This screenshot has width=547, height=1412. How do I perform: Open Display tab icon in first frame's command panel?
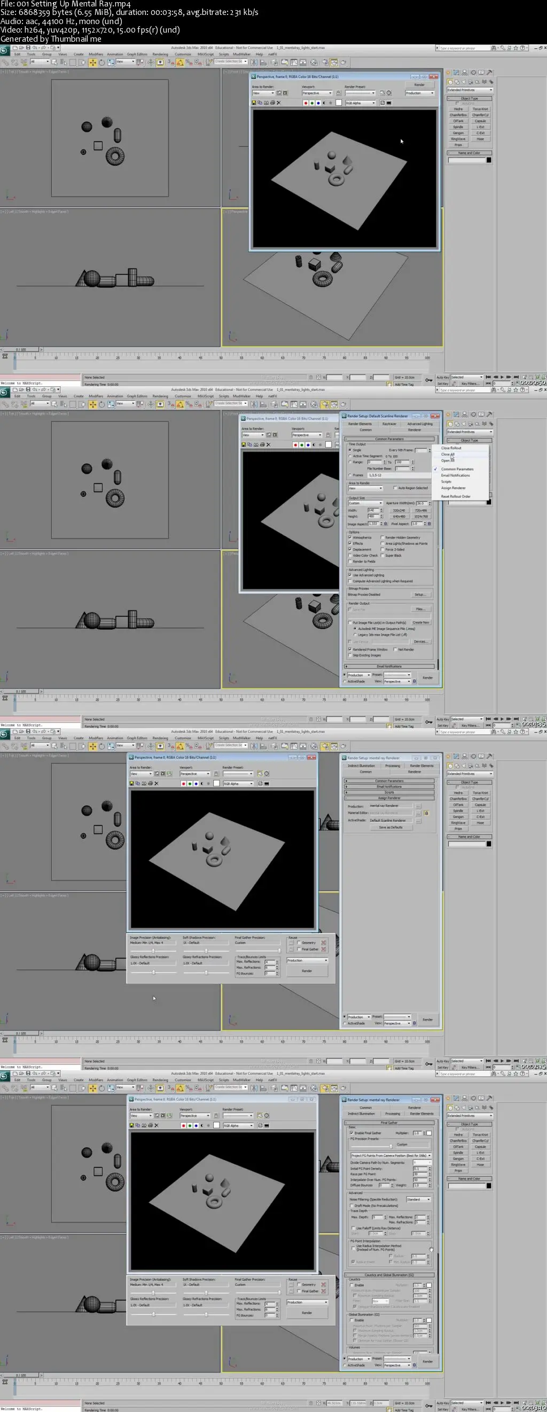coord(481,72)
